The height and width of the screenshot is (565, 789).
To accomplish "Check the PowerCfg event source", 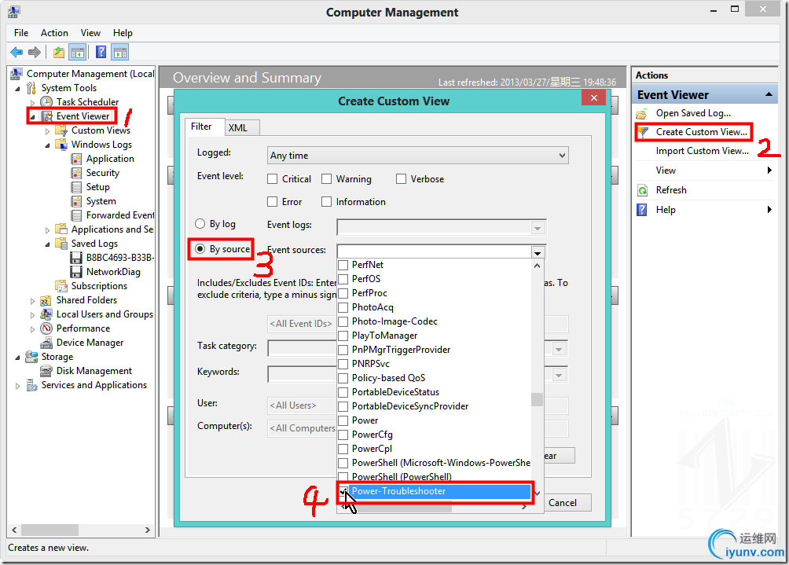I will click(x=343, y=435).
